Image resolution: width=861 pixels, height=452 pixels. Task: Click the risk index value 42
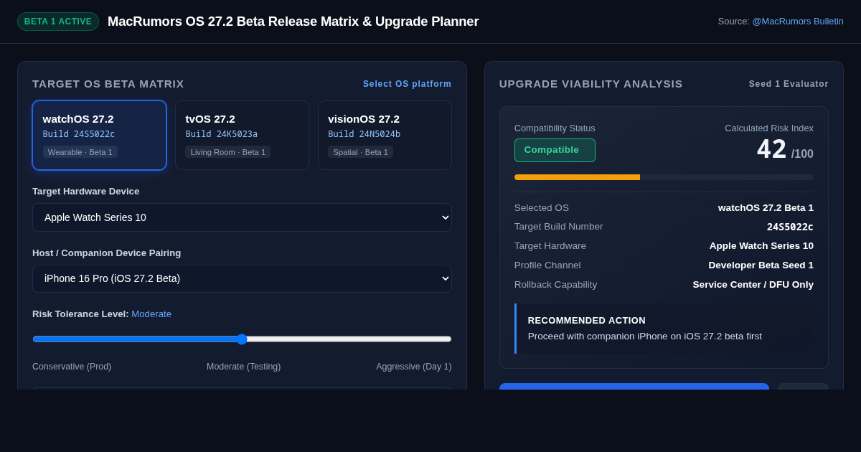pos(771,149)
